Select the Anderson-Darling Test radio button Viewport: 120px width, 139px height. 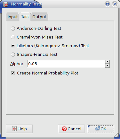(13, 29)
